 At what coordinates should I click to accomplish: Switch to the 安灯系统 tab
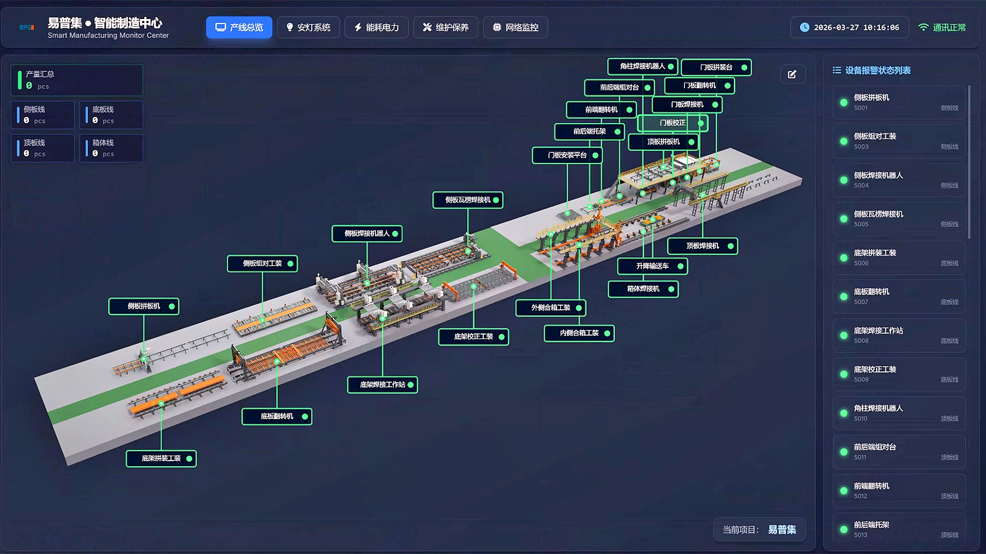(308, 28)
